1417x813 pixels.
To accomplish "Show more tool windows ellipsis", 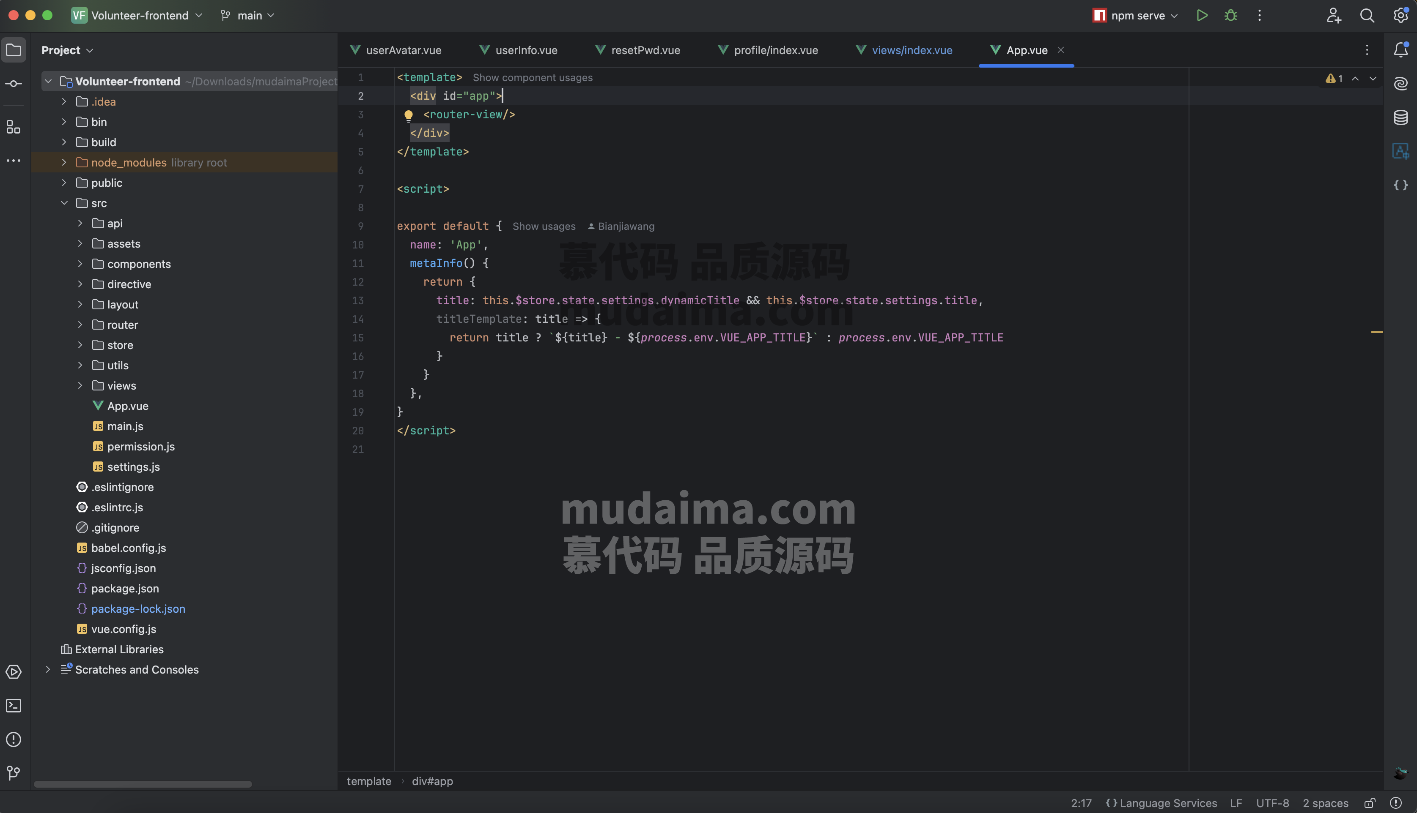I will [14, 161].
